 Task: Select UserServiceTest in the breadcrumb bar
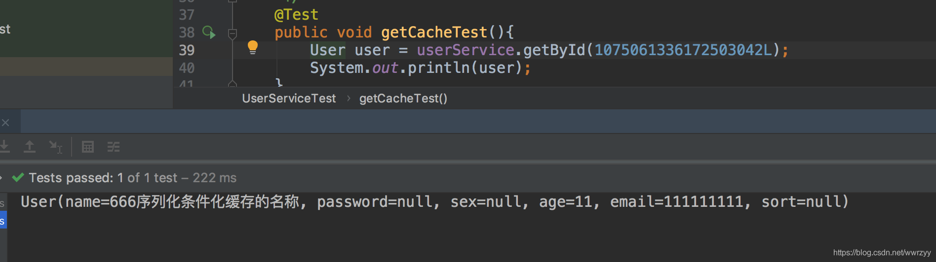click(289, 98)
